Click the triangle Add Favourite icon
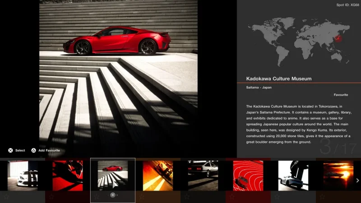361x203 pixels. coord(33,150)
